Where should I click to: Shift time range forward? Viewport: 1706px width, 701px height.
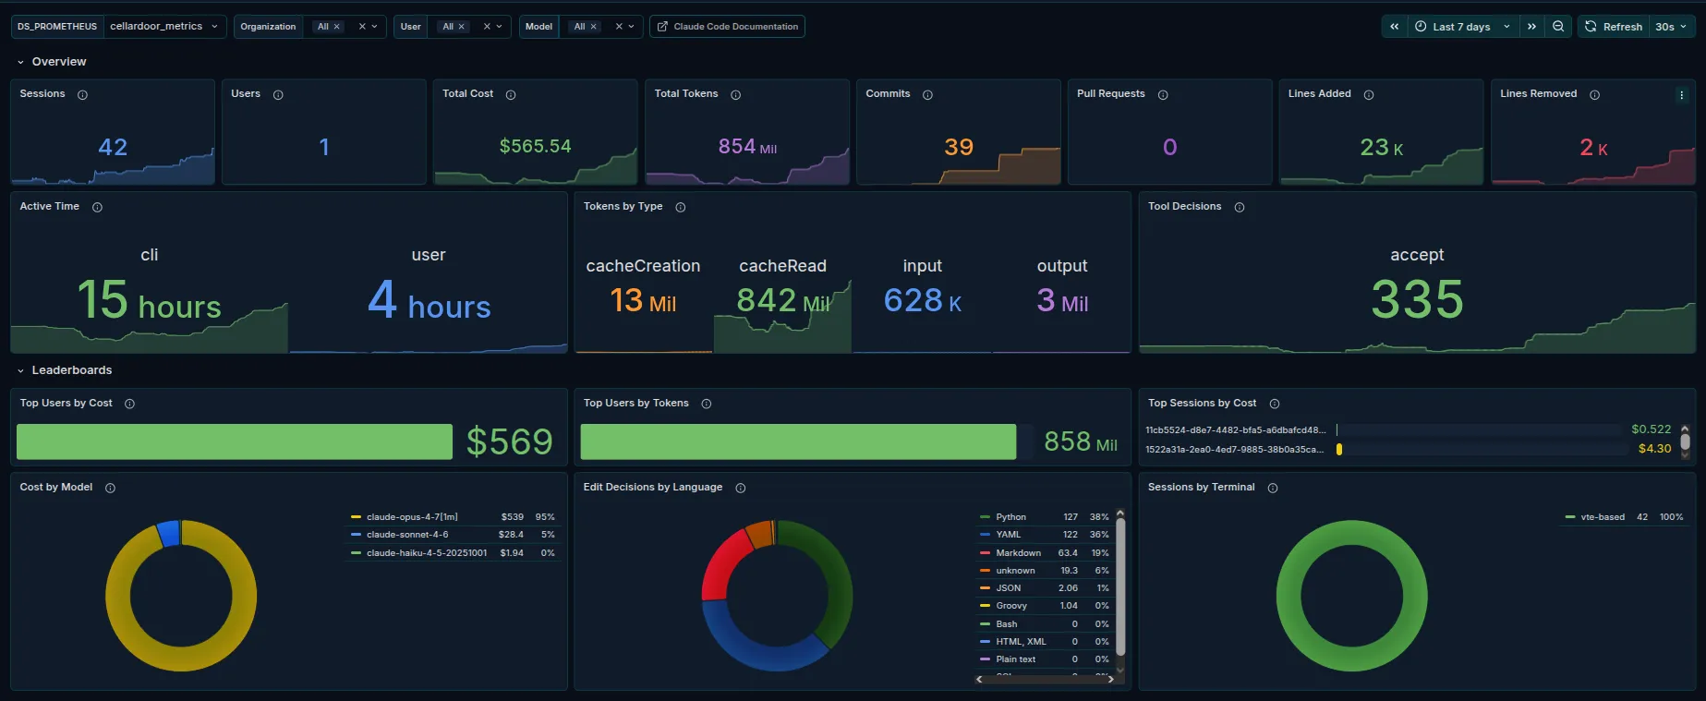coord(1532,26)
